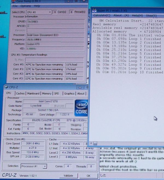Click the Core #1 temperature reading 52°C
164x180 pixels.
[x=45, y=69]
